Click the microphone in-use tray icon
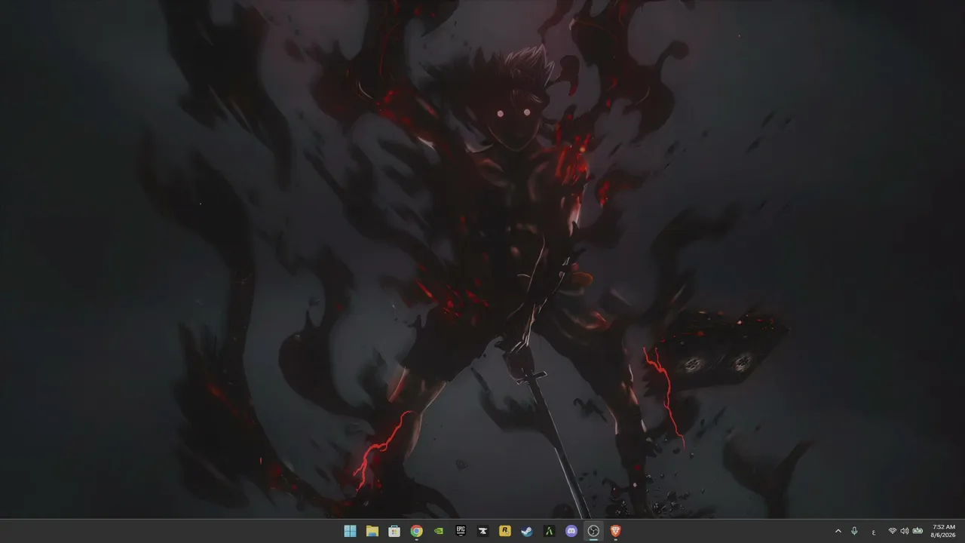965x543 pixels. [x=854, y=531]
